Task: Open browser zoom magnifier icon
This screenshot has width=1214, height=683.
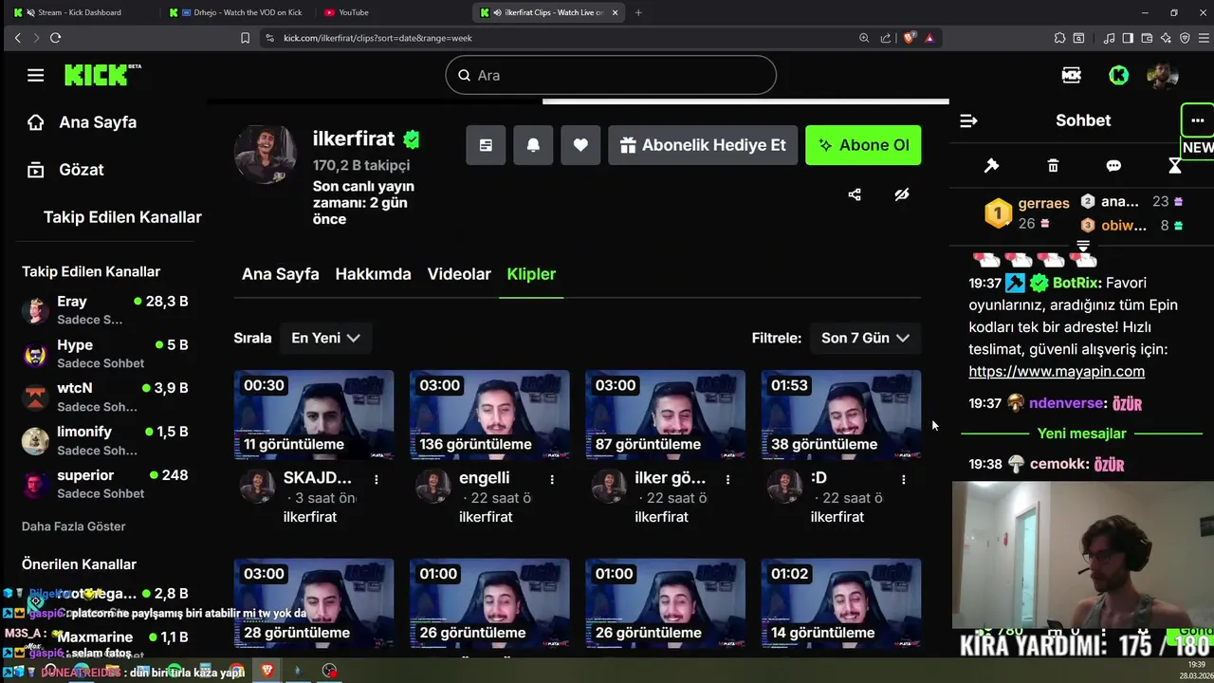Action: click(864, 38)
